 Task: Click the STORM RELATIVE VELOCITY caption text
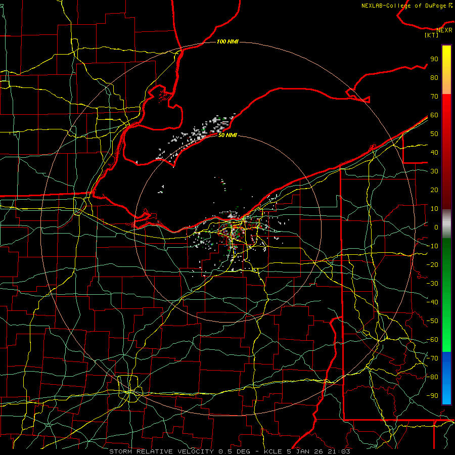(161, 451)
